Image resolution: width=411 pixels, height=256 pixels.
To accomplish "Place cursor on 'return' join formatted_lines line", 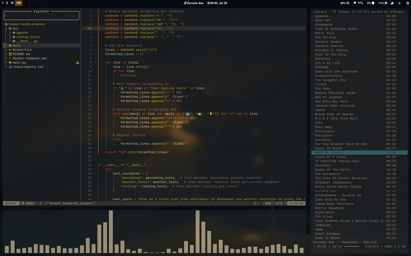I will click(x=137, y=152).
